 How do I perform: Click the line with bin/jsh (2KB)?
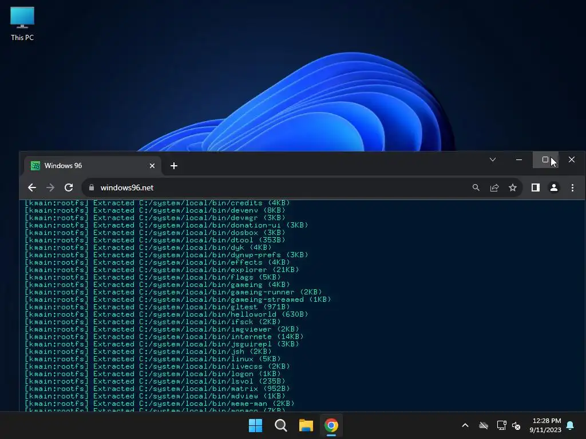[x=148, y=352]
